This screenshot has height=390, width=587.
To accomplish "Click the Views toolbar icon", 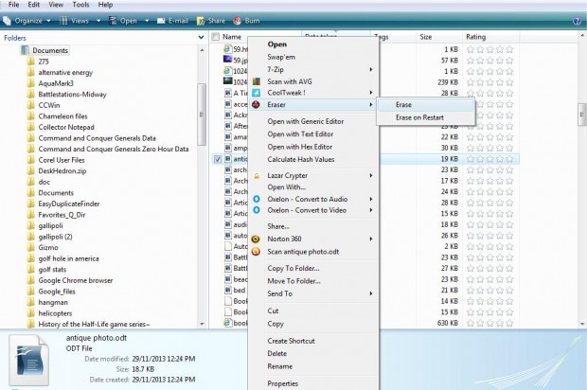I will pos(63,21).
